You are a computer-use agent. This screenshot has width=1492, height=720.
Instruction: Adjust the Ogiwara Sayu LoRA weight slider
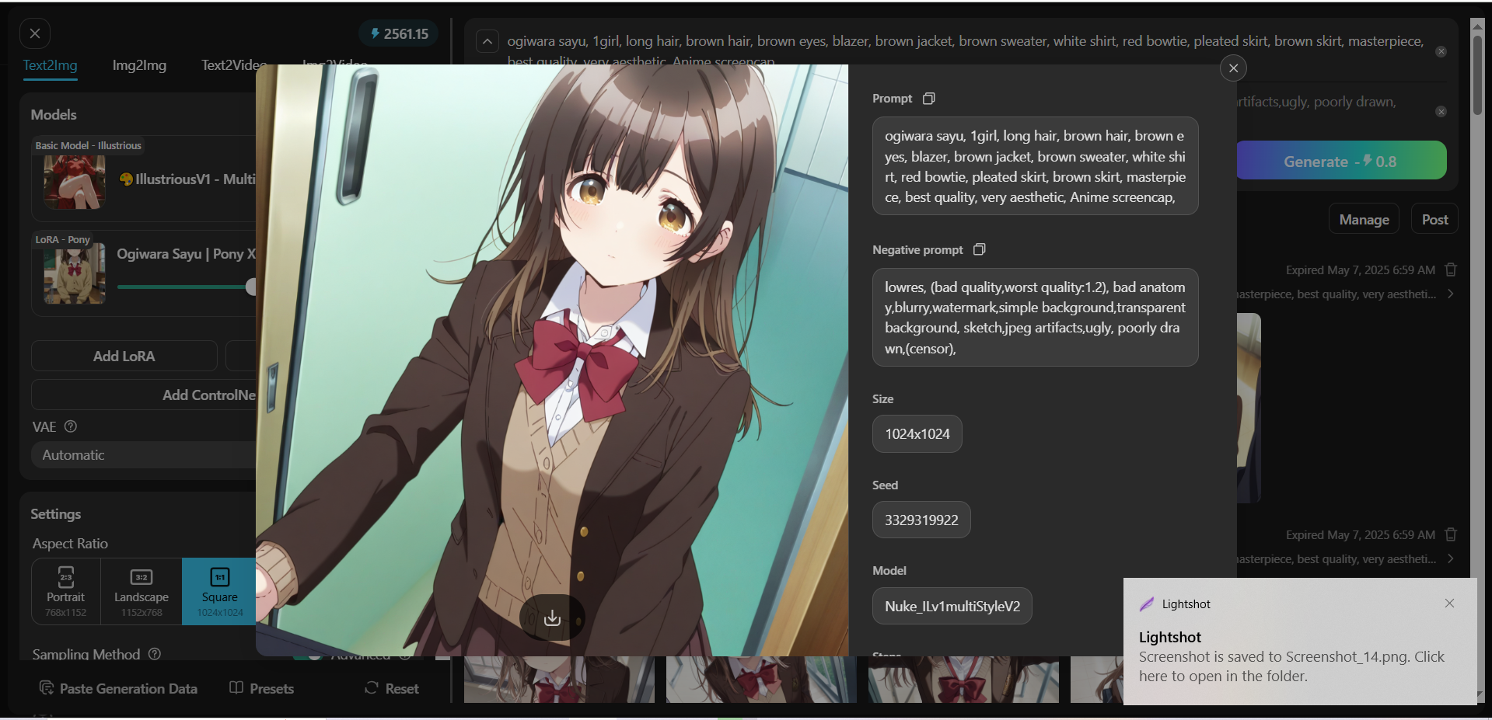tap(187, 287)
